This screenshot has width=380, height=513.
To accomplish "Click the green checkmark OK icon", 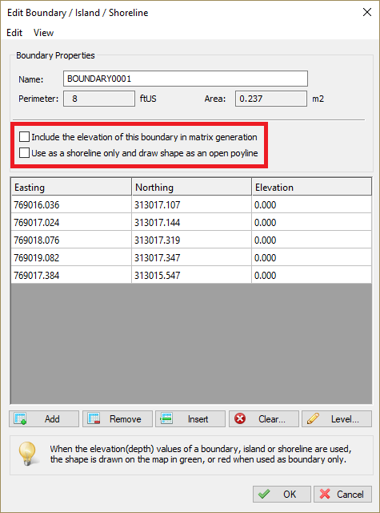I will (x=264, y=494).
